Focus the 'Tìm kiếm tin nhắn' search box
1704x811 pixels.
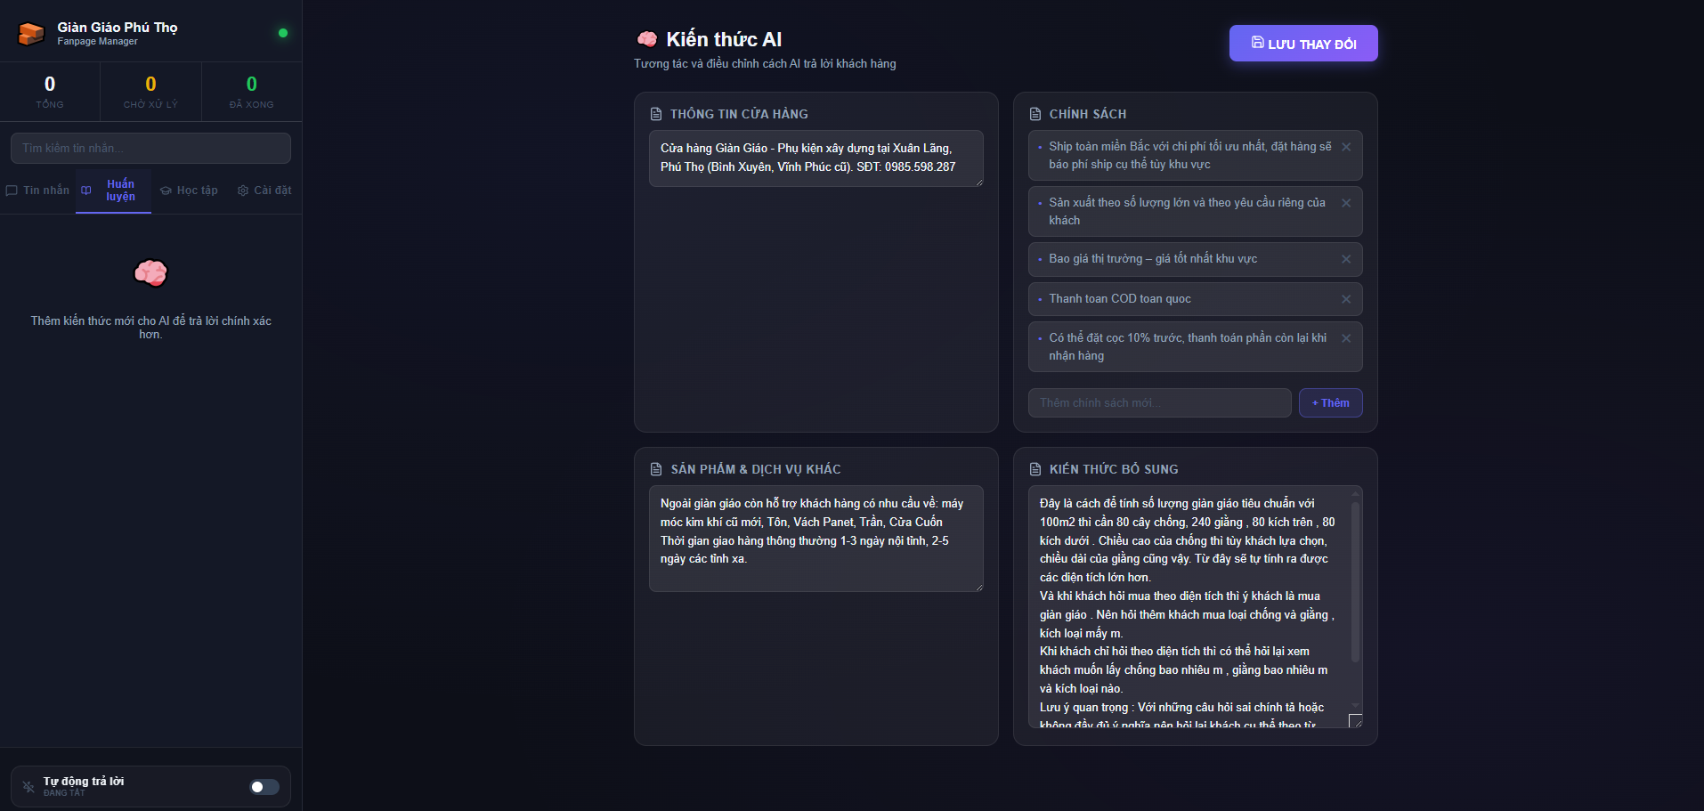150,149
